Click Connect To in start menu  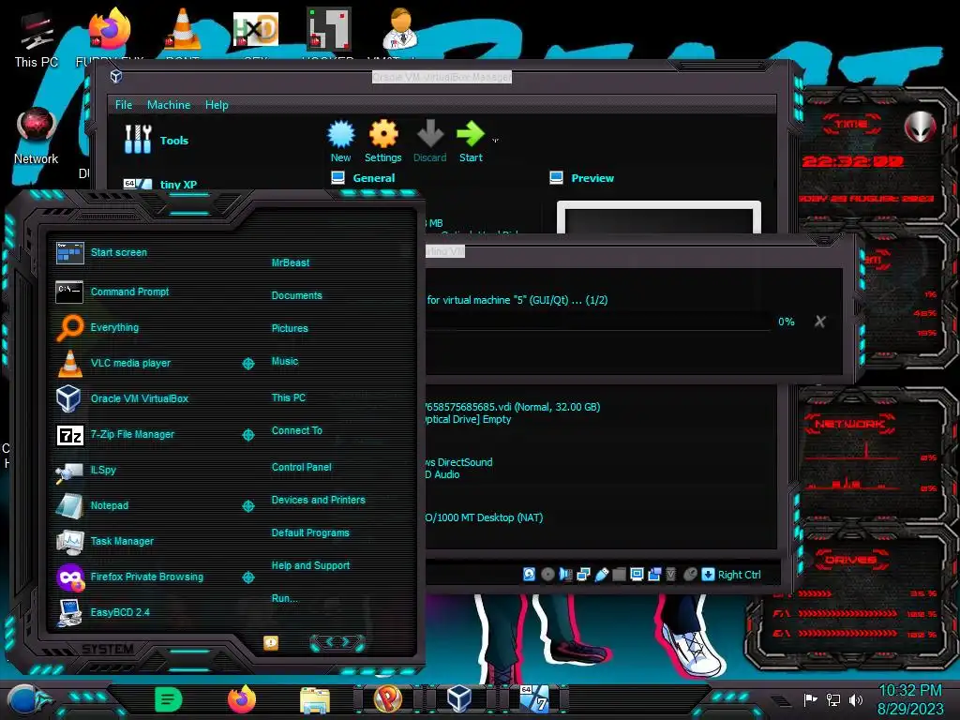click(x=296, y=430)
